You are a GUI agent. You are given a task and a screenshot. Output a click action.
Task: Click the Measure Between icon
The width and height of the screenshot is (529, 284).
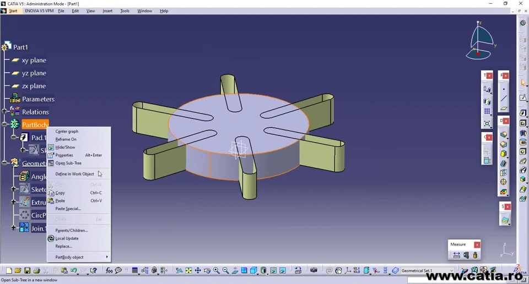click(456, 255)
